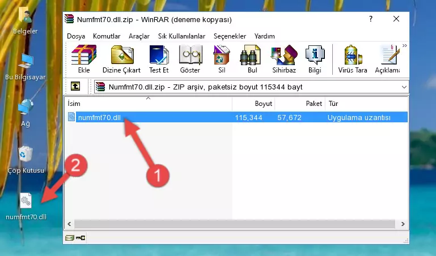The image size is (436, 256).
Task: Click the key password status icon
Action: 81,238
